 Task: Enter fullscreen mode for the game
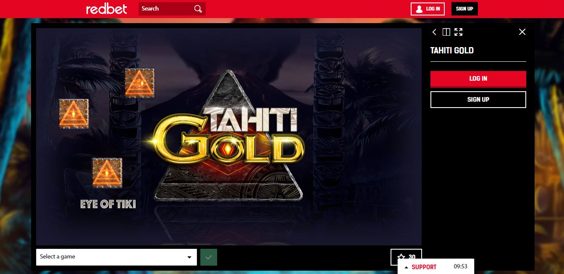coord(458,32)
